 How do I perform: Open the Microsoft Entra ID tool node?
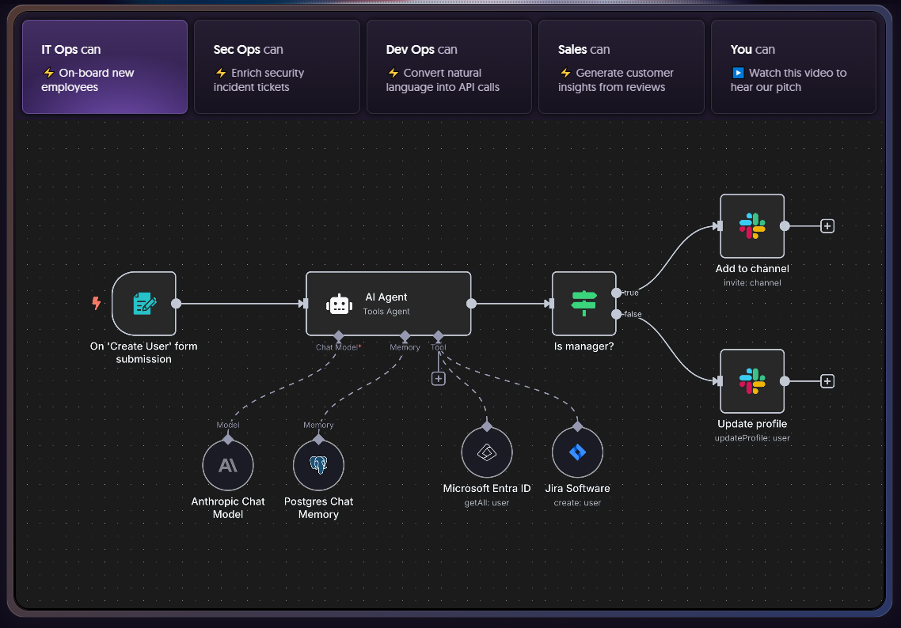coord(487,453)
